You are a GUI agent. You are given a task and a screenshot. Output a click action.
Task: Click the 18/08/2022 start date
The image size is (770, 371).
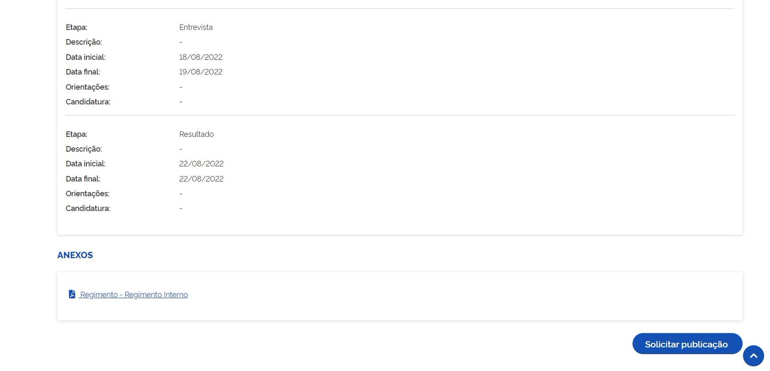point(201,57)
